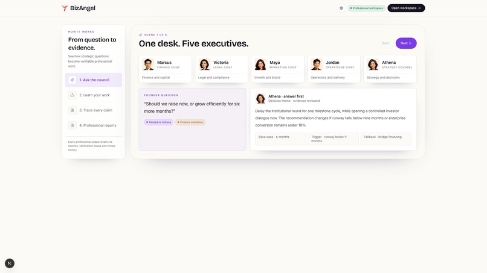This screenshot has height=273, width=487.
Task: Click the FOUNDER QUESTION label
Action: pos(161,95)
